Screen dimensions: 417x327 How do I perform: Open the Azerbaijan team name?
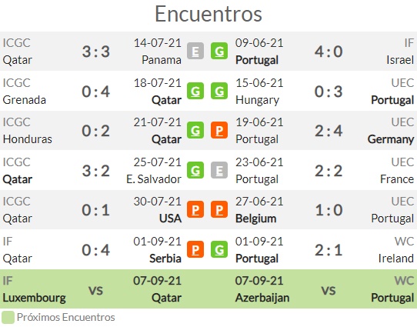point(262,298)
